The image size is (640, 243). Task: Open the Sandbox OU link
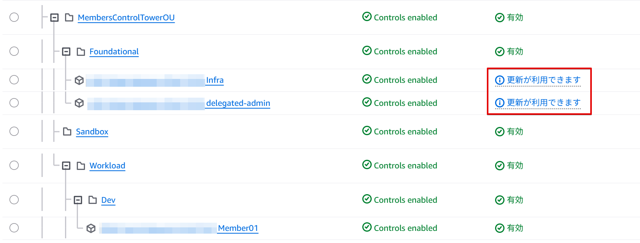point(92,132)
